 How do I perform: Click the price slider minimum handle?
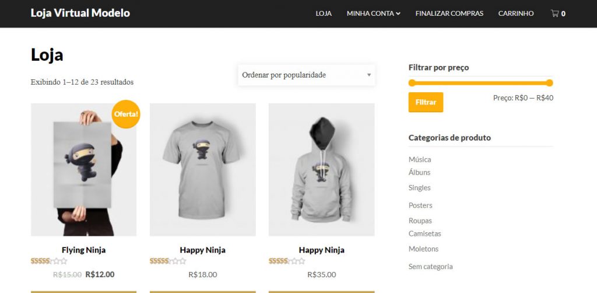pos(412,83)
